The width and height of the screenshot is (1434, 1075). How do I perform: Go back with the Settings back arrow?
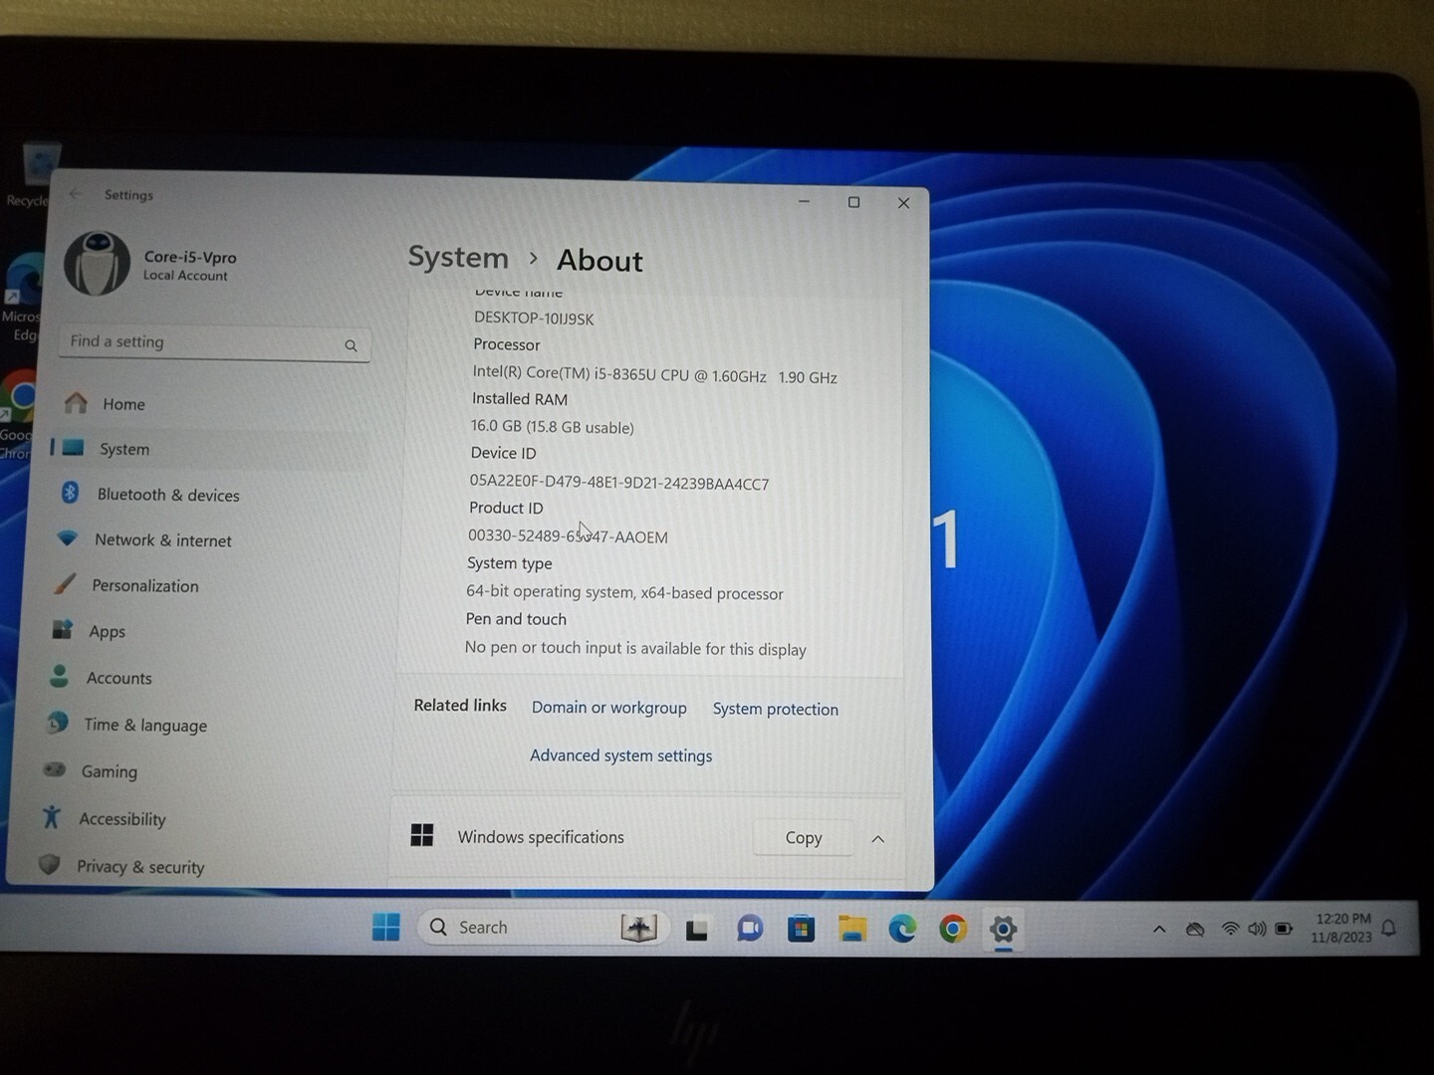76,194
